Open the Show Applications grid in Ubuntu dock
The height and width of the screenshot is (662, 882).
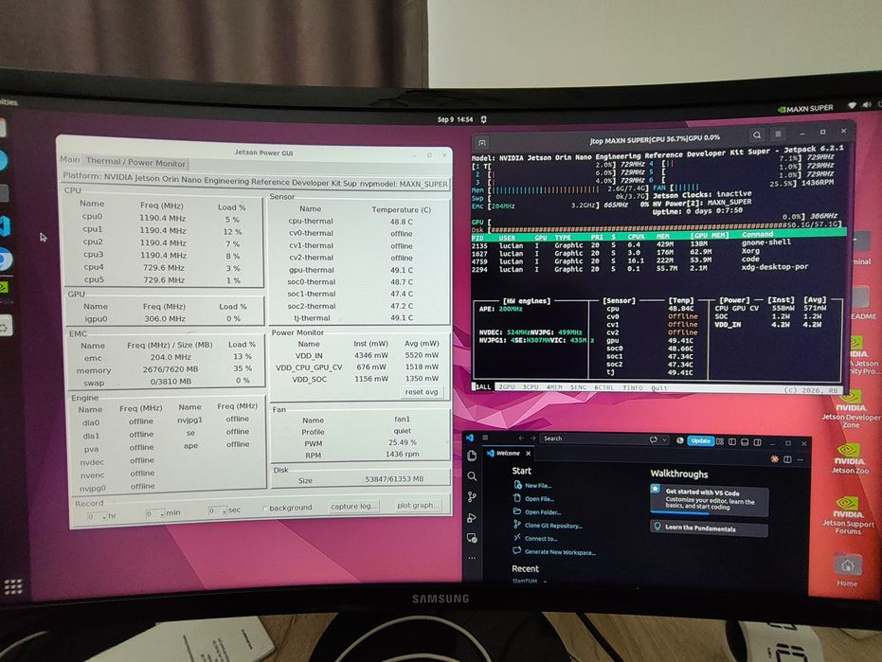pyautogui.click(x=13, y=586)
